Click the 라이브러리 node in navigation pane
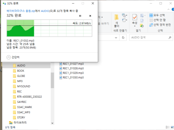The width and height of the screenshot is (174, 130). 20,123
